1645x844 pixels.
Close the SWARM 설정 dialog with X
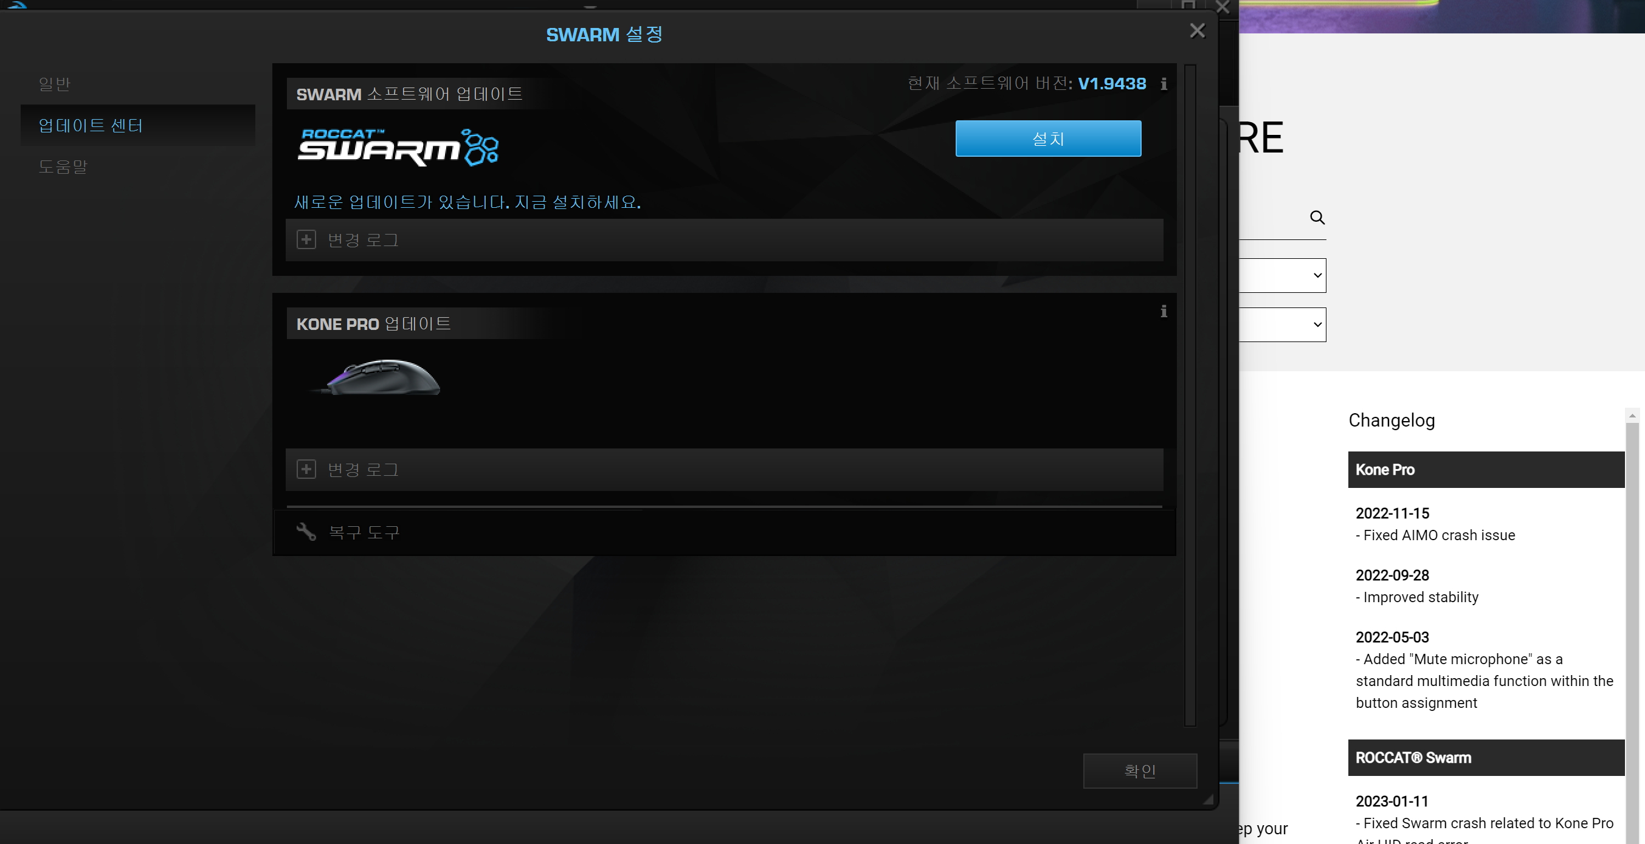[x=1198, y=30]
